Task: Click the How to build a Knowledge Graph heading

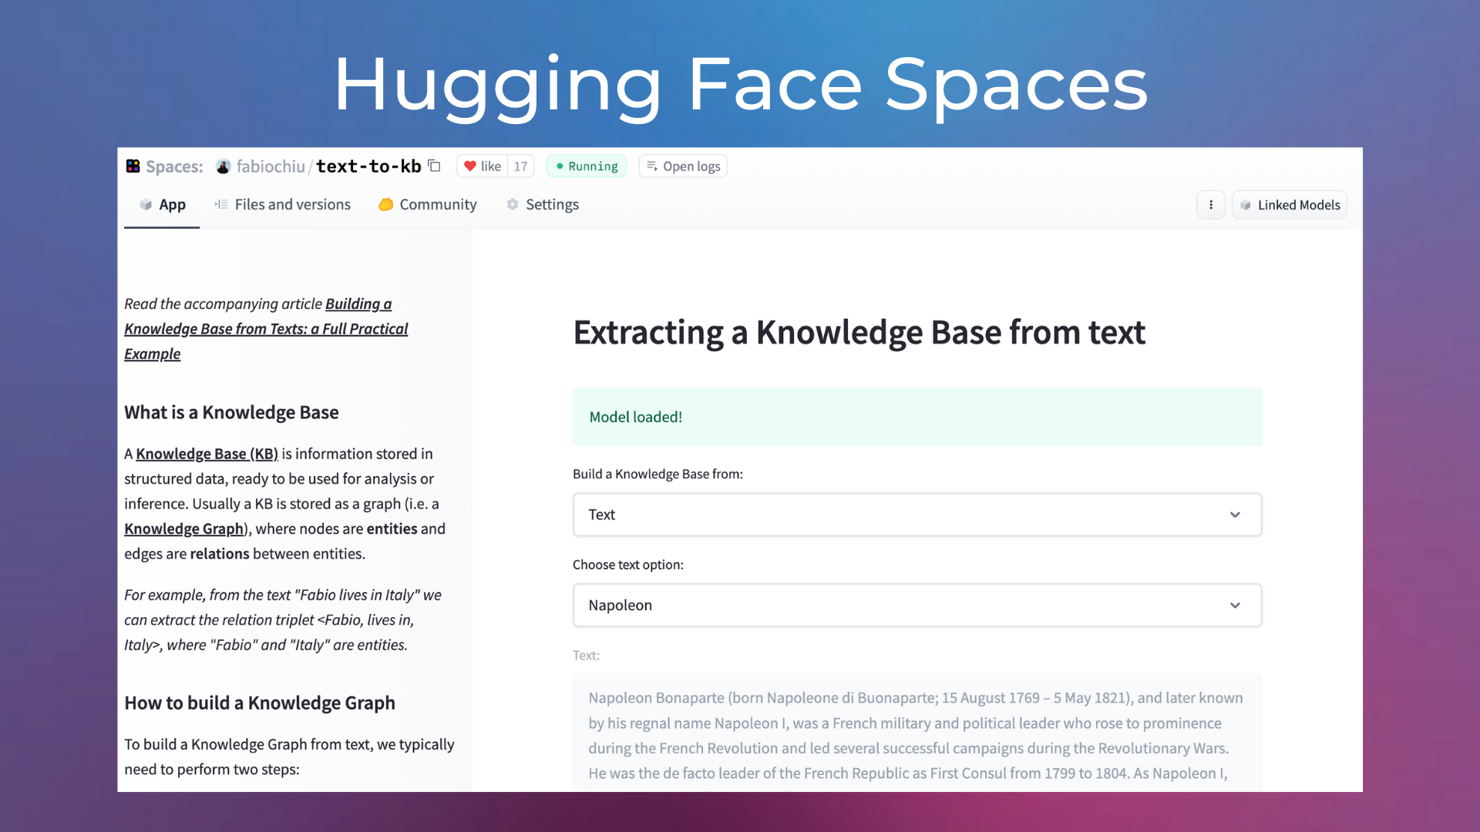Action: point(260,703)
